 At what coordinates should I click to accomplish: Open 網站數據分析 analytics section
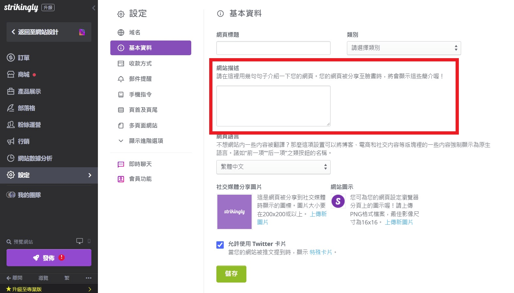click(35, 158)
